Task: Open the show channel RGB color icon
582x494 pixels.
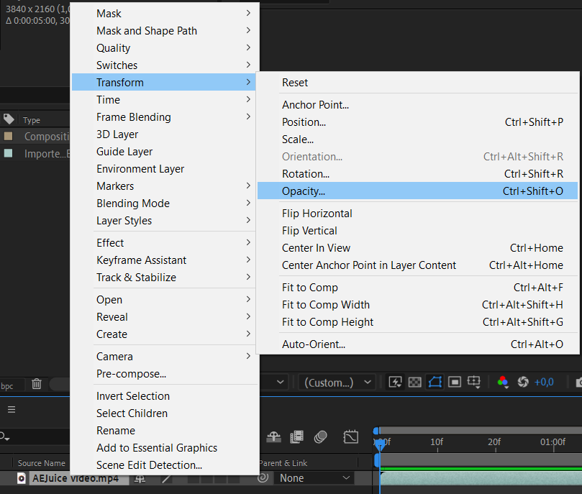Action: (x=503, y=383)
